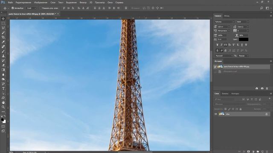Click the foreground color swatch in toolbox
The height and width of the screenshot is (153, 273).
[x=2, y=119]
